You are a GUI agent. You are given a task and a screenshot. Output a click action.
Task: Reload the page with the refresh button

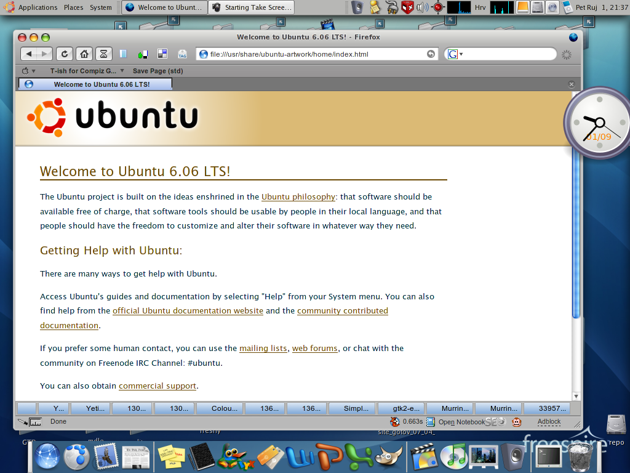65,54
